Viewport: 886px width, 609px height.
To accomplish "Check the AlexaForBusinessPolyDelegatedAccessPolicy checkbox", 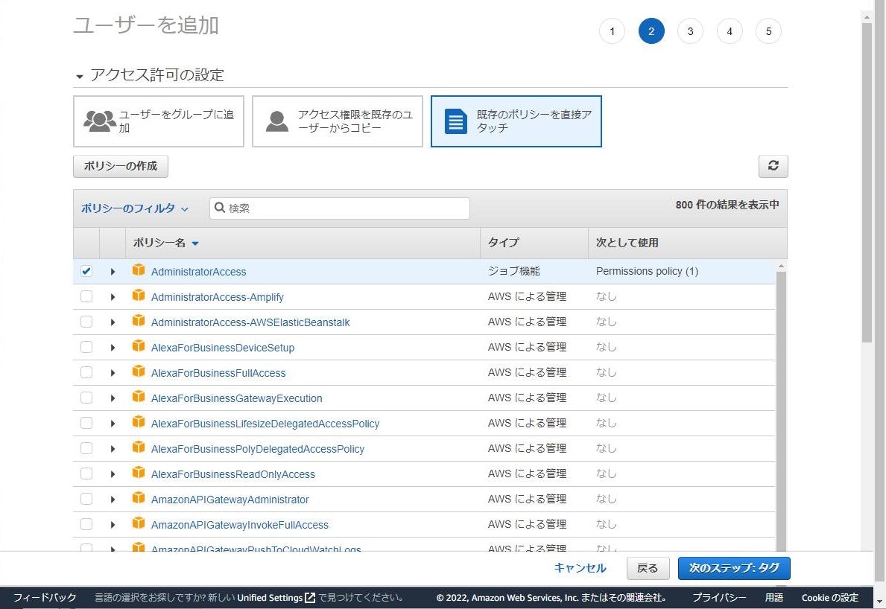I will tap(86, 449).
